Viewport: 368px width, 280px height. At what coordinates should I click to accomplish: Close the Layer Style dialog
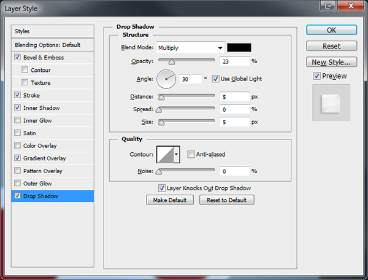click(x=351, y=6)
